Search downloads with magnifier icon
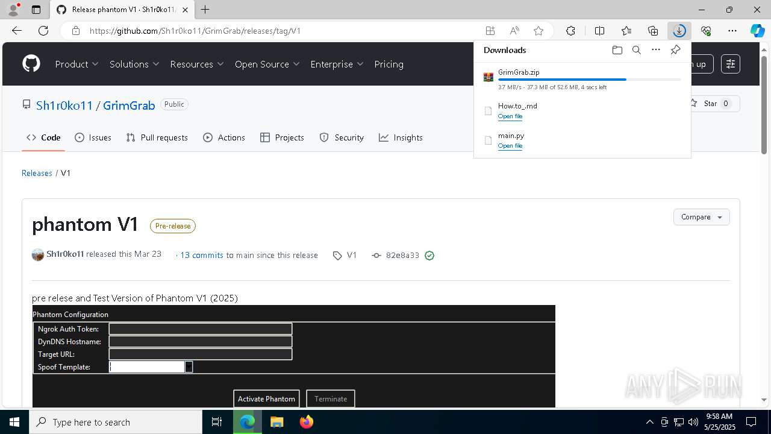This screenshot has height=434, width=771. pos(637,50)
